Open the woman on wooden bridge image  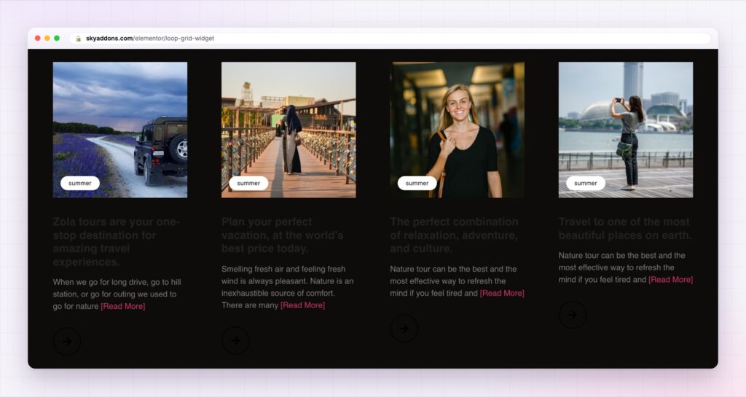click(x=288, y=130)
